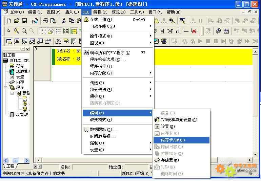Select 改变模式 (a) menu item

click(118, 120)
